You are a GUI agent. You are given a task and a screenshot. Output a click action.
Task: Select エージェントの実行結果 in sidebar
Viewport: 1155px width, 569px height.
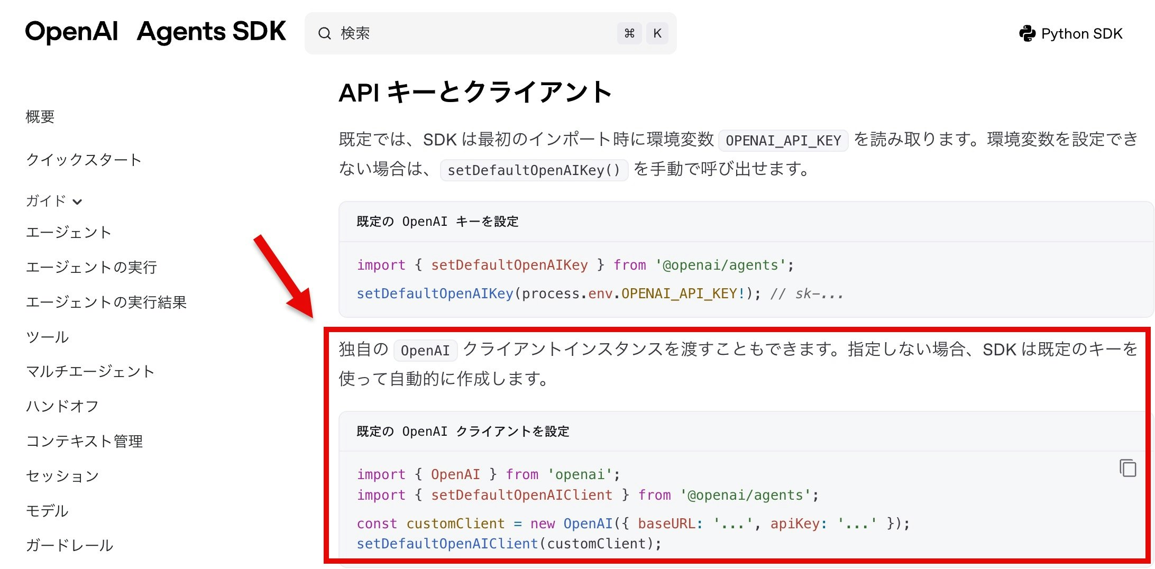[106, 302]
